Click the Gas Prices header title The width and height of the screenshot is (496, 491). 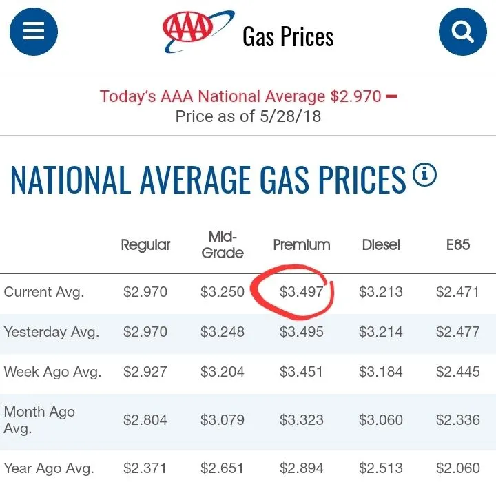[x=288, y=36]
